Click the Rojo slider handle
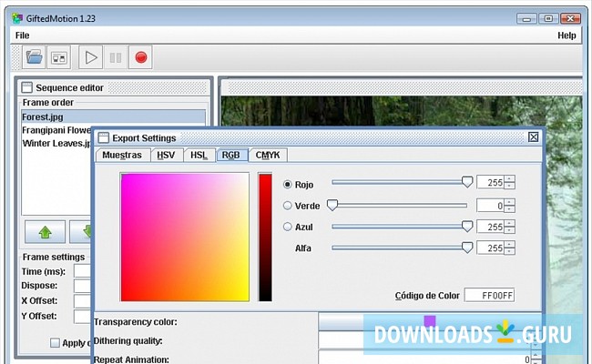The image size is (592, 364). tap(467, 182)
